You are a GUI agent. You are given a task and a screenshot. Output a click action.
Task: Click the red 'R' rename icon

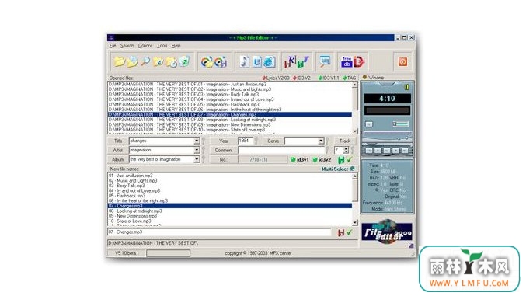point(290,61)
